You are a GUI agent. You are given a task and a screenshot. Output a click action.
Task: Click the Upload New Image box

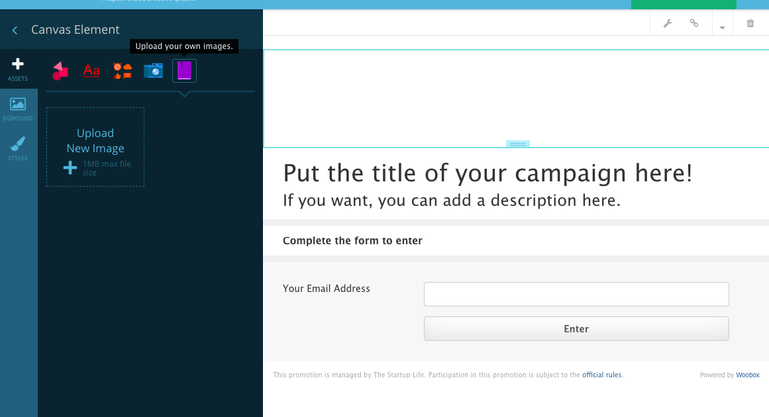(95, 147)
